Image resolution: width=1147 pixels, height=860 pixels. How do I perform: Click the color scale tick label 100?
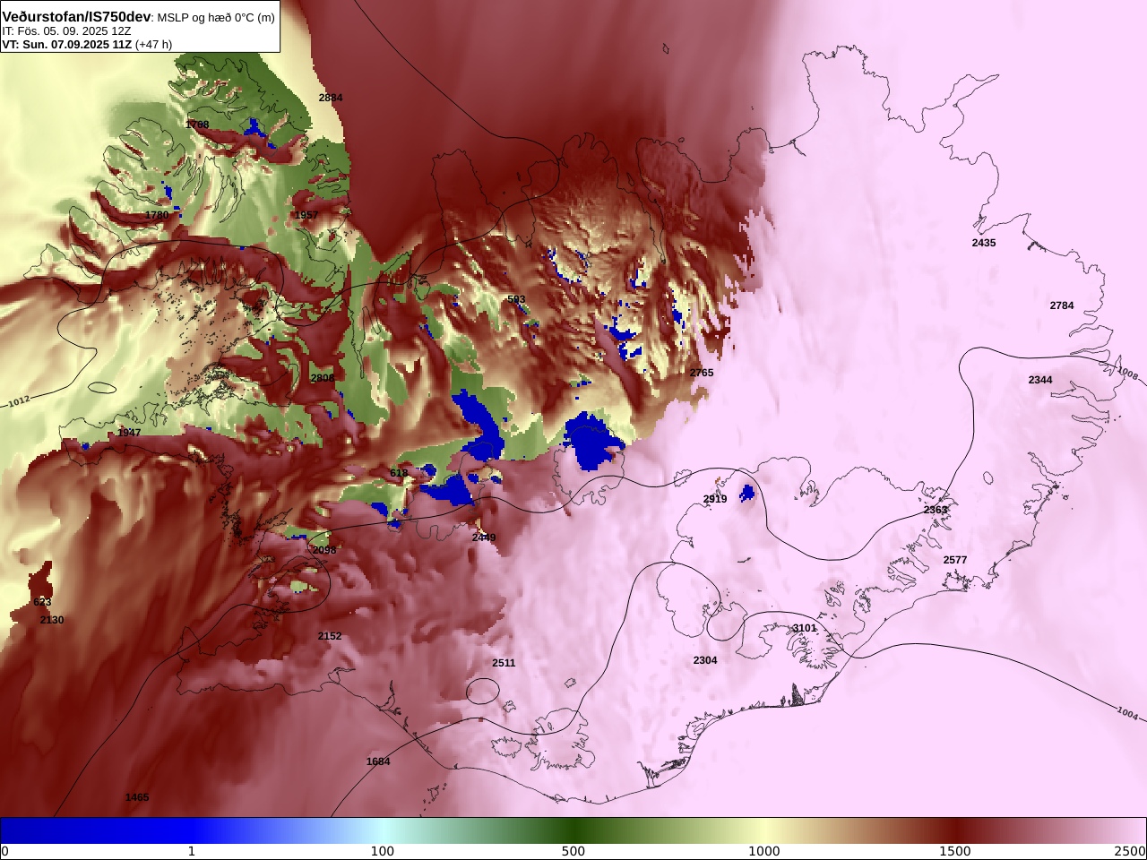(383, 851)
